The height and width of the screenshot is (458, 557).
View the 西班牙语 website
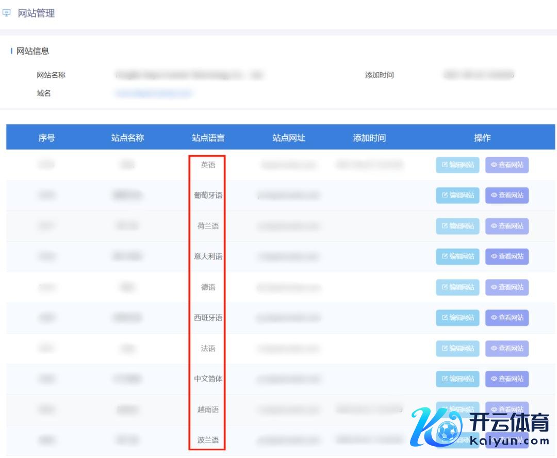pyautogui.click(x=507, y=318)
